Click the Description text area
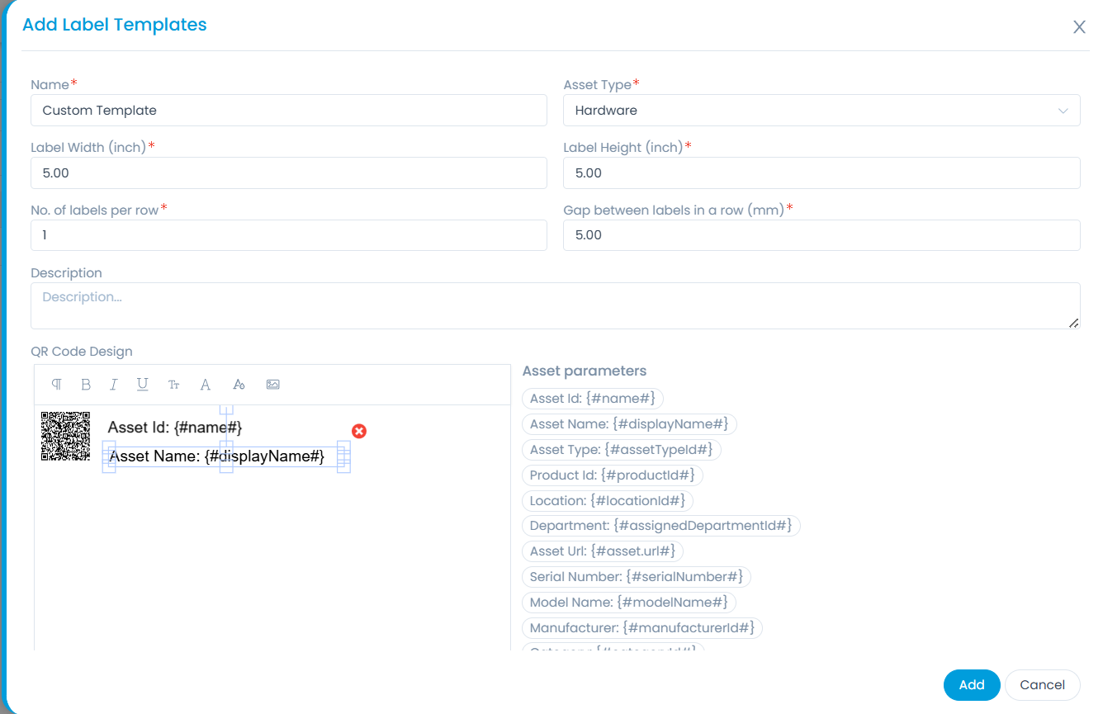The image size is (1103, 714). point(555,305)
